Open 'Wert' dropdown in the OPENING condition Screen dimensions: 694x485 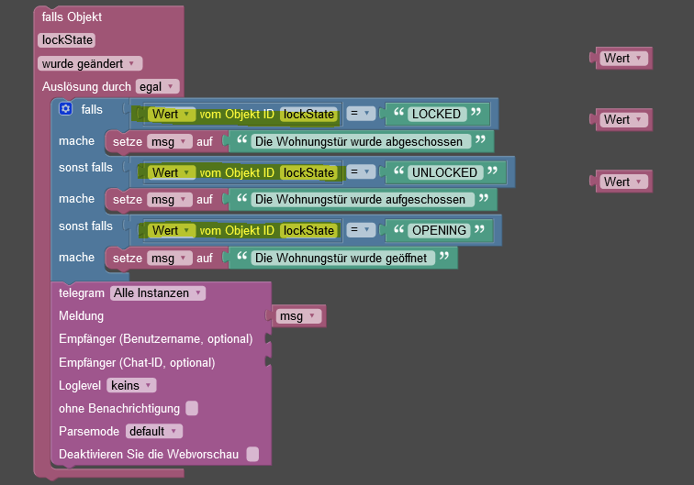point(172,230)
